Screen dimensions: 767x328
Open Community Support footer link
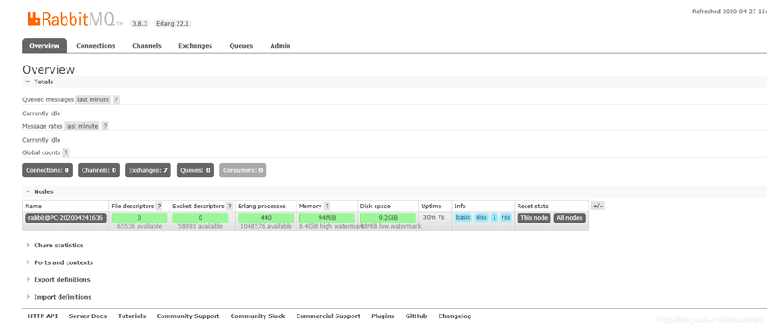[188, 316]
